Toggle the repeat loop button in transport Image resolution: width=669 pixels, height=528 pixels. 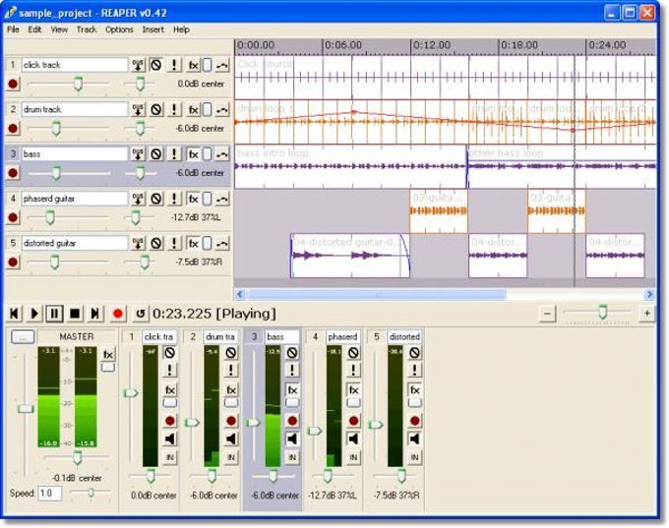pyautogui.click(x=140, y=314)
